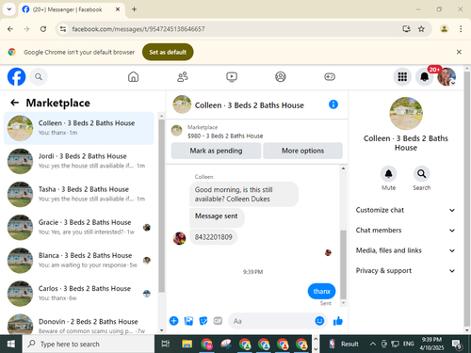Click the Chrome address bar URL
Screen dimensions: 471x353
[x=138, y=29]
